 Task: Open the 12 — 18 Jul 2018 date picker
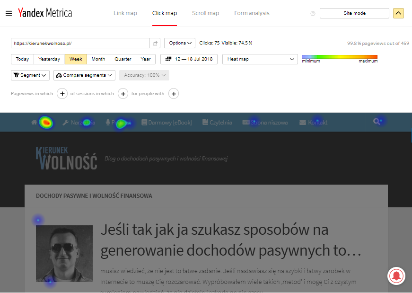(189, 59)
